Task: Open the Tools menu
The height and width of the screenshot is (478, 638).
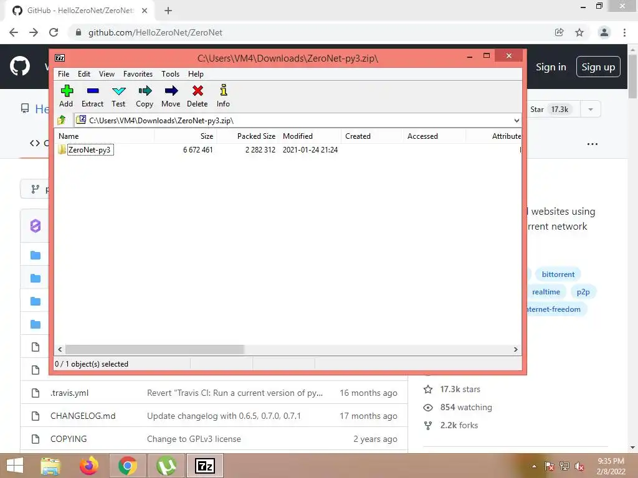Action: (170, 74)
